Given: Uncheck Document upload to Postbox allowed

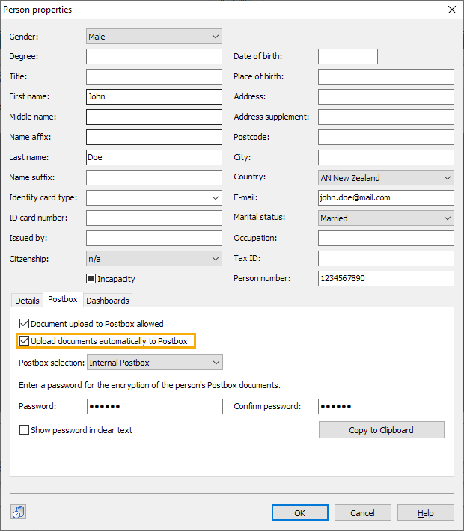Looking at the screenshot, I should 25,324.
